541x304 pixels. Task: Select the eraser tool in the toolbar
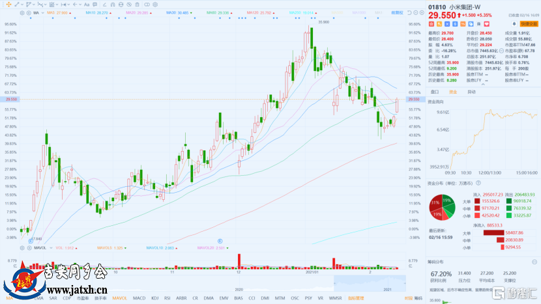tap(104, 5)
